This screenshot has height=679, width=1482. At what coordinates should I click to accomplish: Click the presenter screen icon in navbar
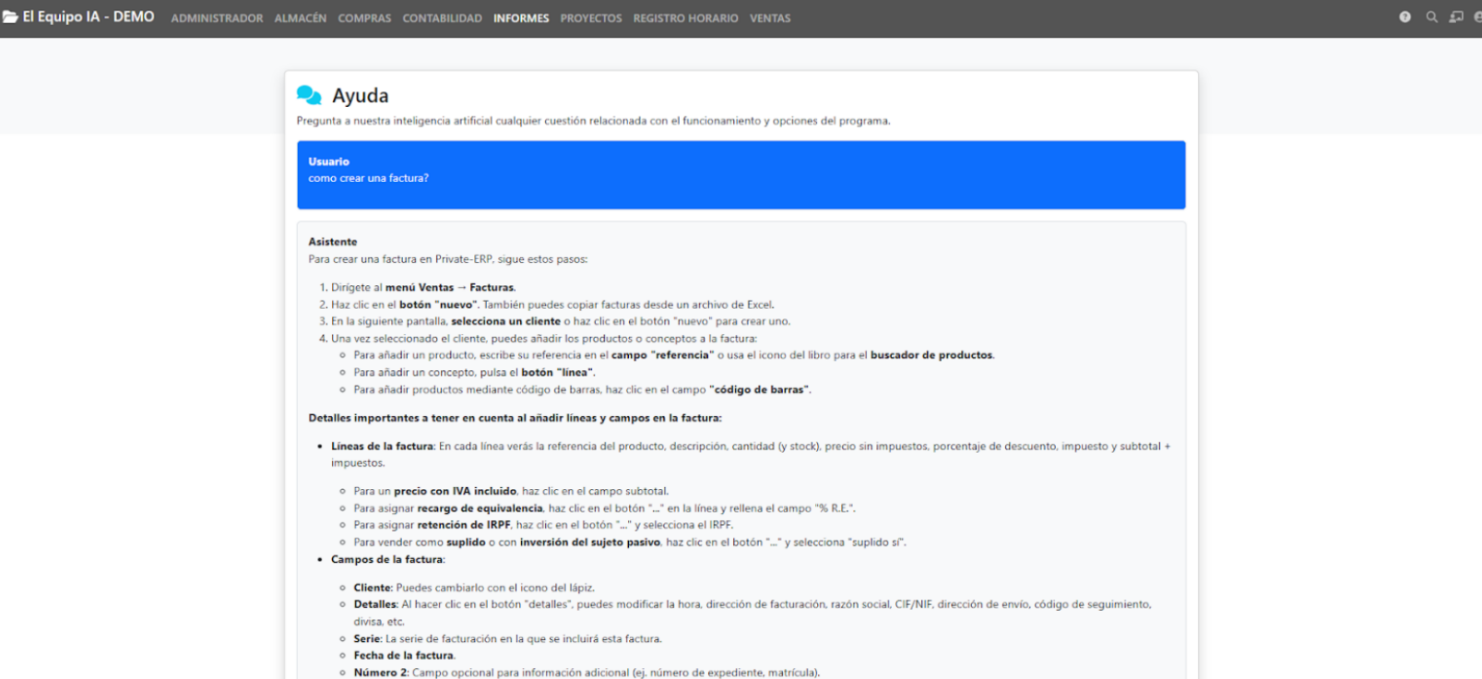(1456, 18)
